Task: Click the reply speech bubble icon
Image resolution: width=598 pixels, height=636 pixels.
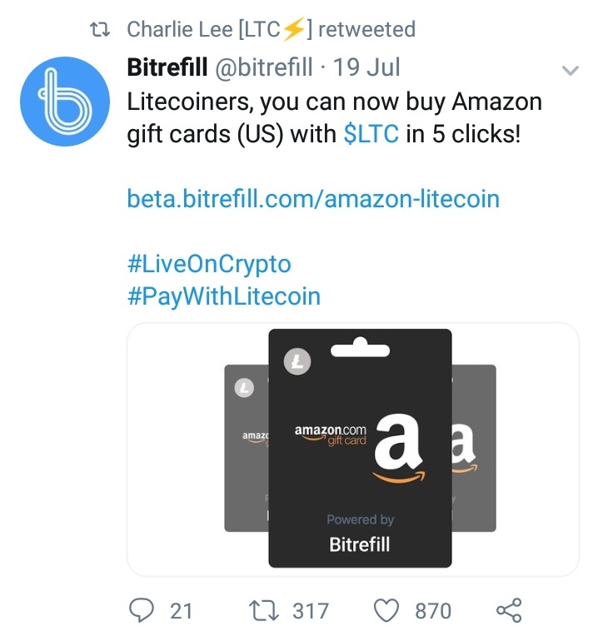Action: pos(142,610)
